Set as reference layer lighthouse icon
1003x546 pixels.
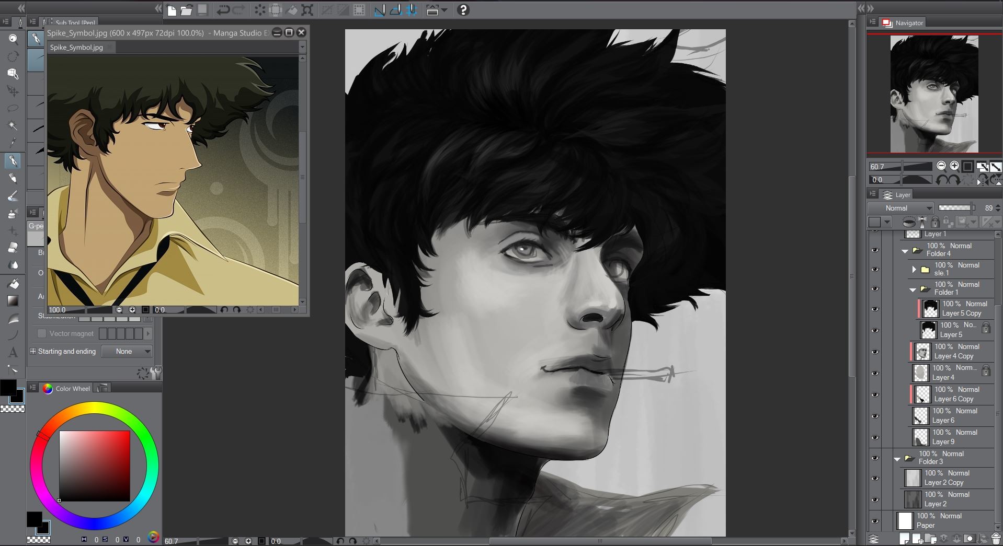click(922, 222)
